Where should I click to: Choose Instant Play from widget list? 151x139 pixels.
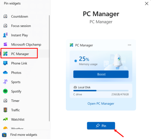point(25,35)
